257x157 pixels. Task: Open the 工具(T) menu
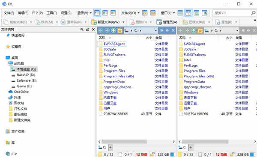(52, 13)
